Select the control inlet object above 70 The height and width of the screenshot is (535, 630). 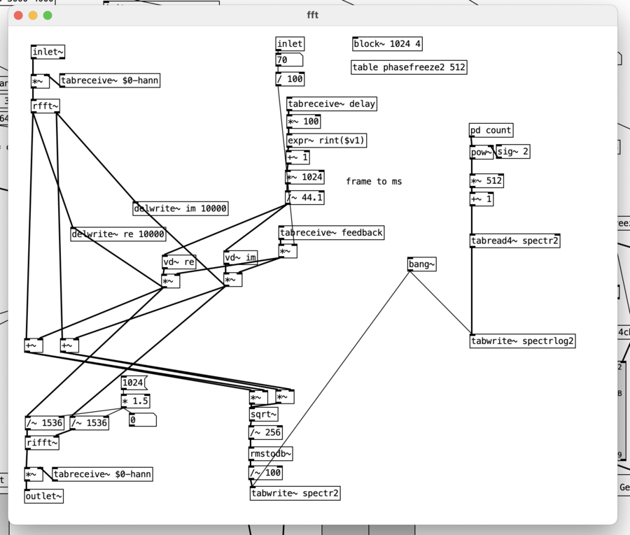[290, 44]
